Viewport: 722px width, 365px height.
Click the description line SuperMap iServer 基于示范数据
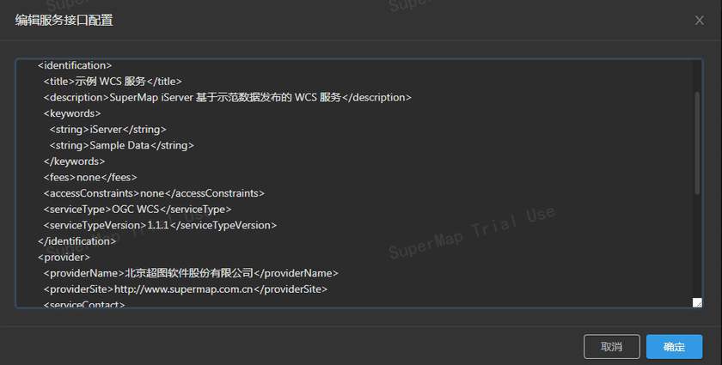[228, 98]
